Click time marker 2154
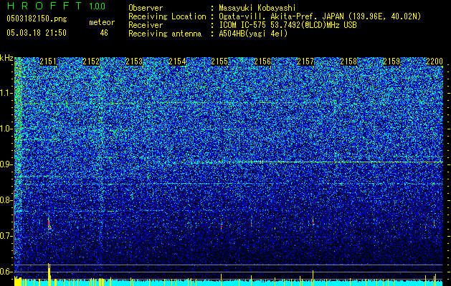The width and height of the screenshot is (451, 286). coord(177,61)
